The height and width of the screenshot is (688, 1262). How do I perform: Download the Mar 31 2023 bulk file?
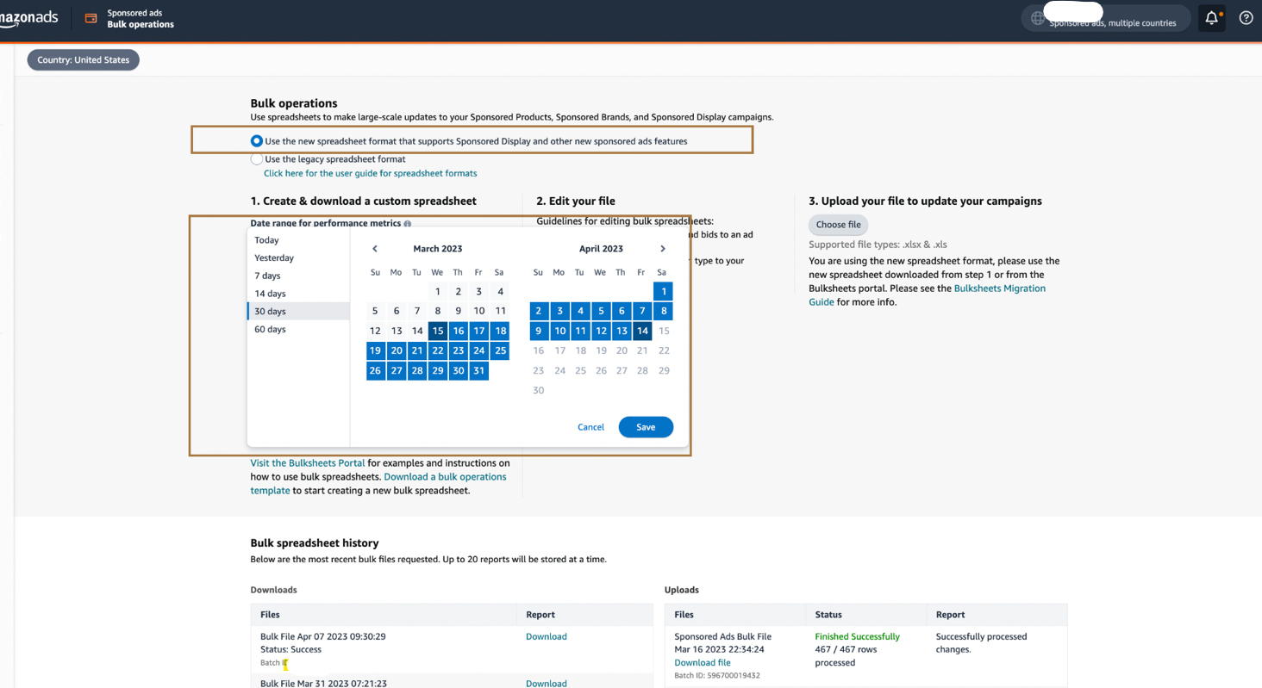point(547,684)
